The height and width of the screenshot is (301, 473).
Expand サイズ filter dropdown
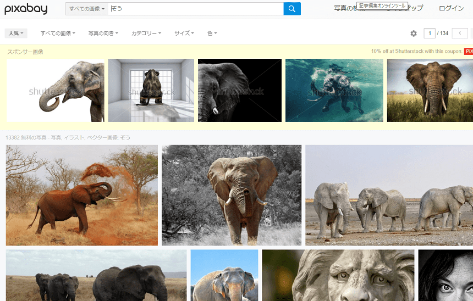(x=184, y=33)
